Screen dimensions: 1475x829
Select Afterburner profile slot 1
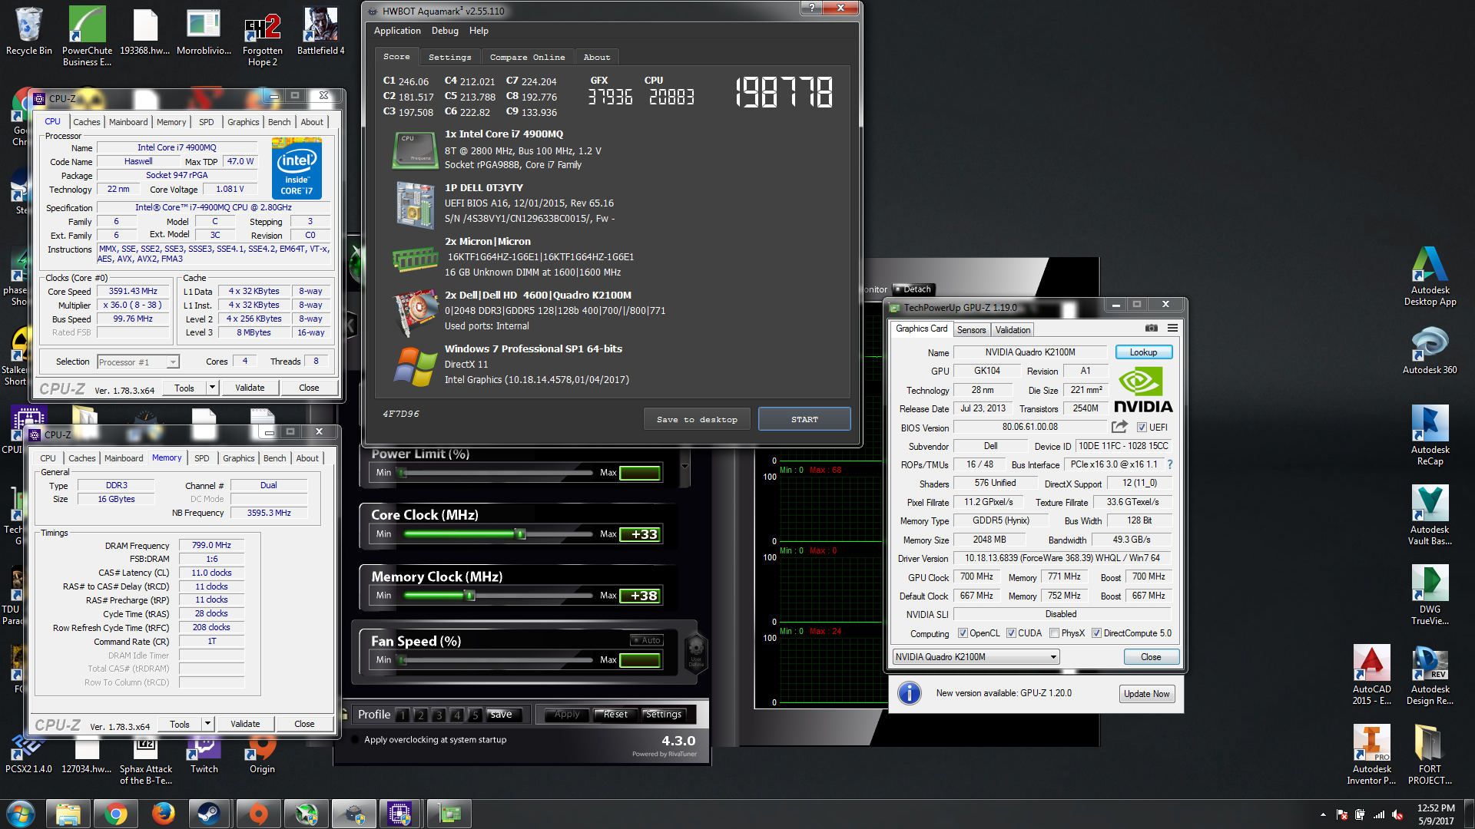coord(402,715)
